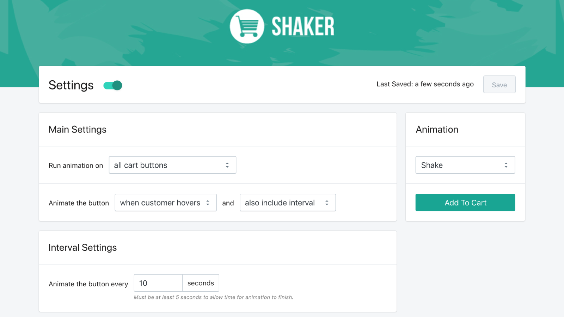
Task: Click the Save button
Action: [499, 85]
